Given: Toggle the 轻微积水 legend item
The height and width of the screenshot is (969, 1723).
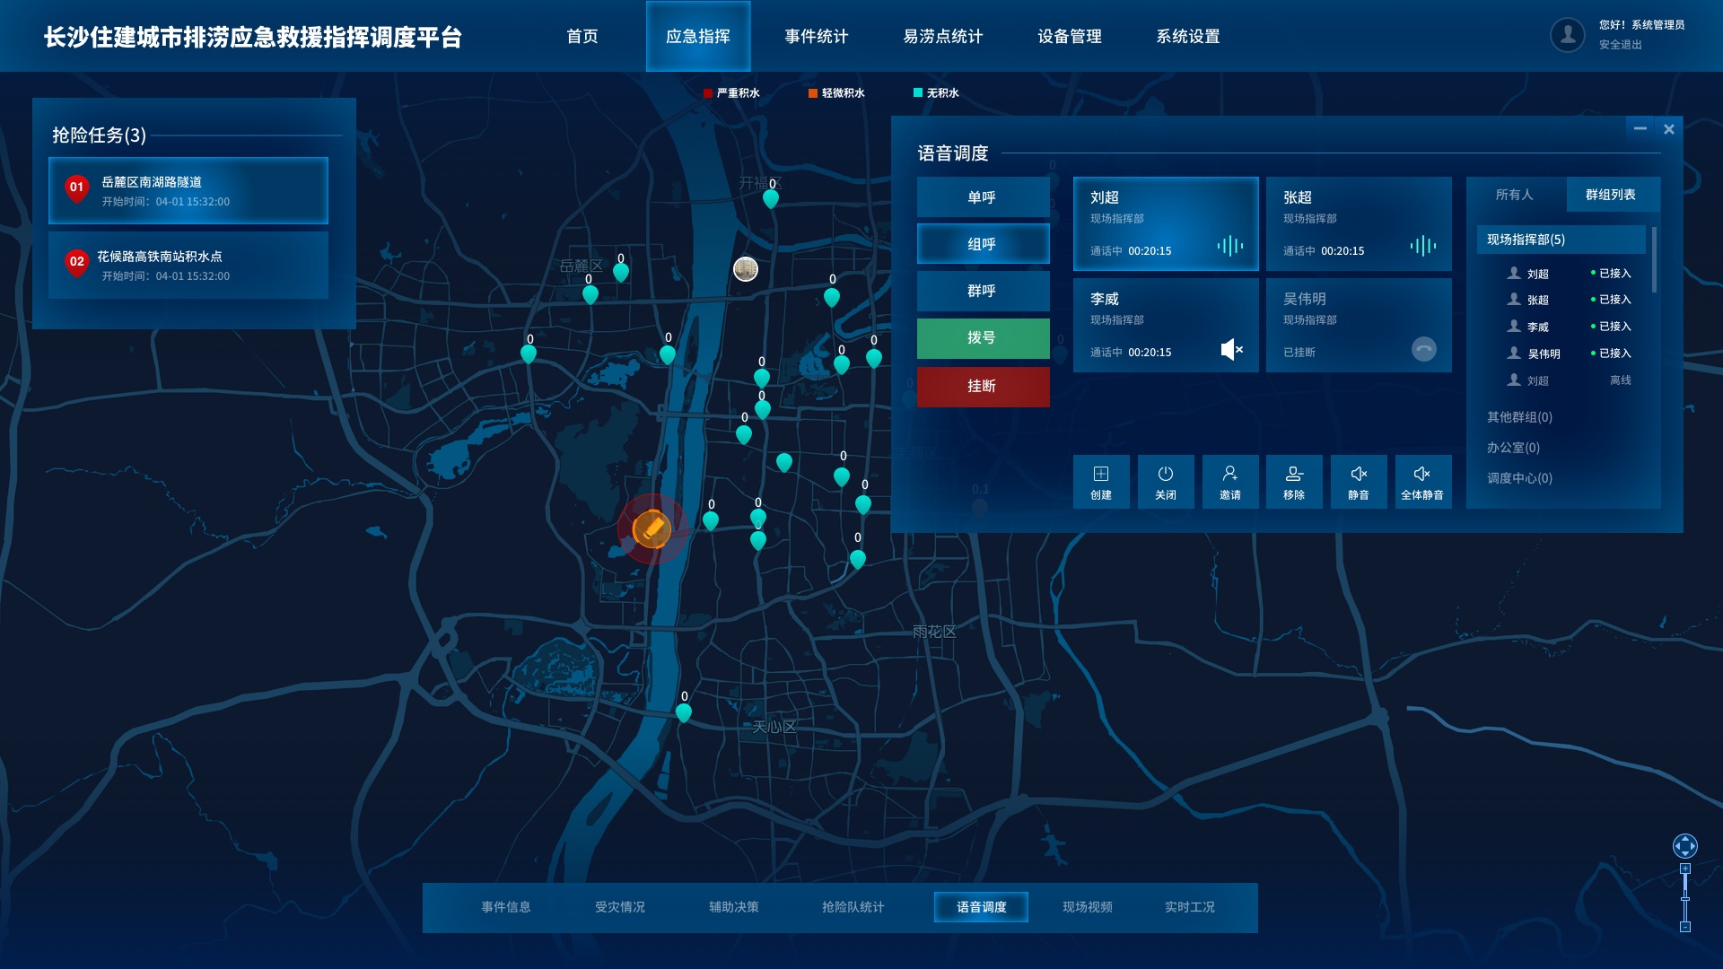Looking at the screenshot, I should click(835, 93).
